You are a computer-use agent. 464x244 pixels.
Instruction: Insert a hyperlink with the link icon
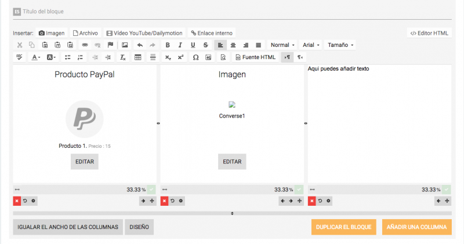point(85,45)
